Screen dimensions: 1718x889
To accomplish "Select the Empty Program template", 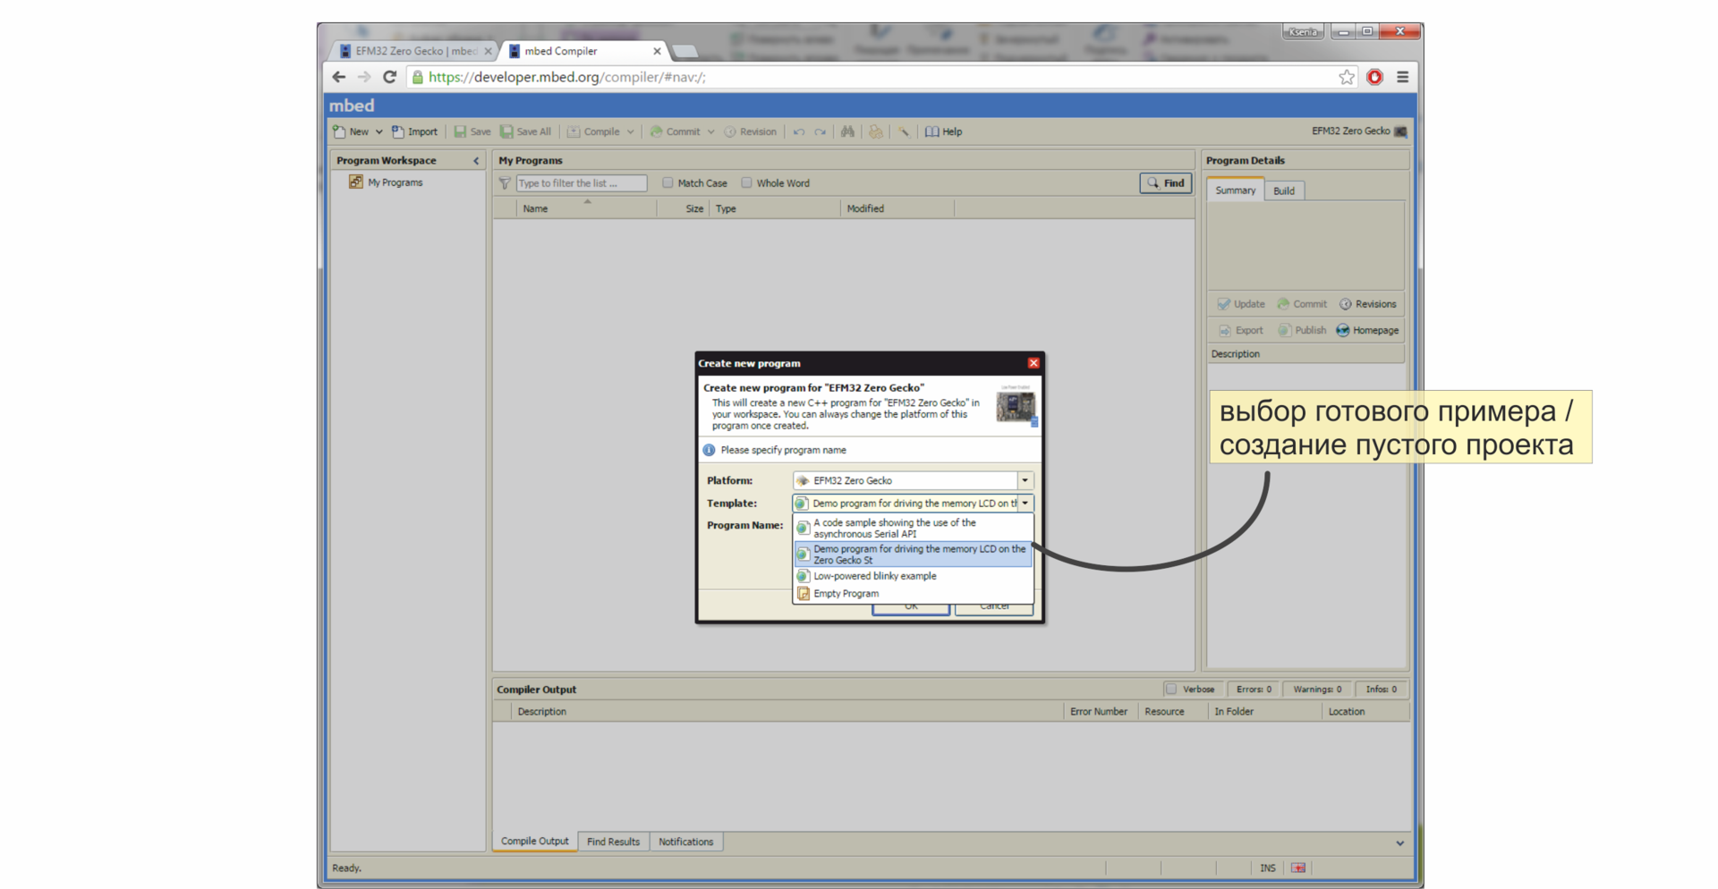I will (x=913, y=594).
